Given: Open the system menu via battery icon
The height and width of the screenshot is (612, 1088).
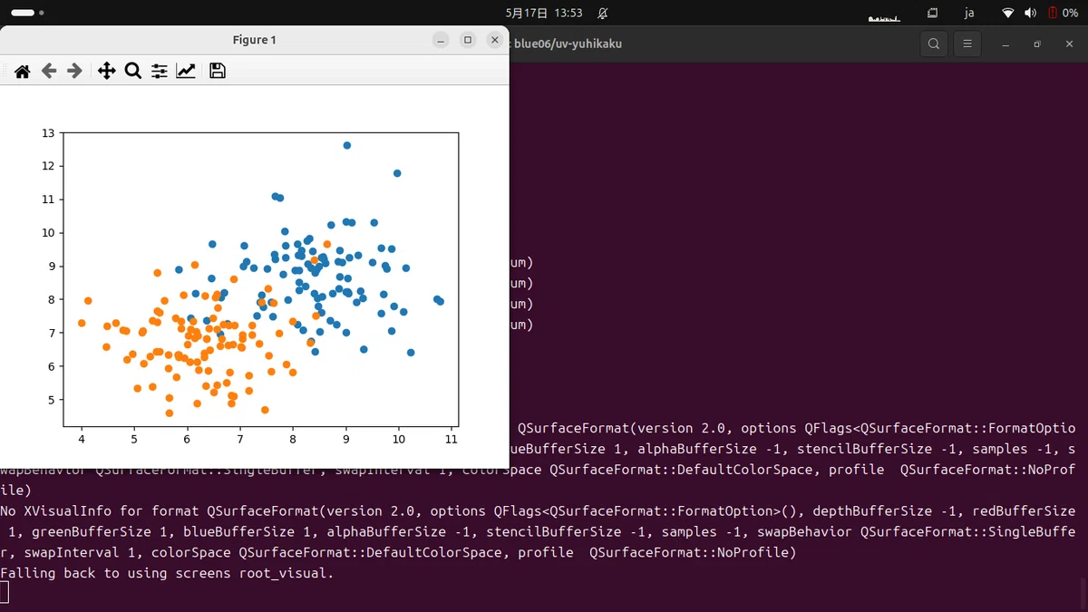Looking at the screenshot, I should [x=1063, y=14].
